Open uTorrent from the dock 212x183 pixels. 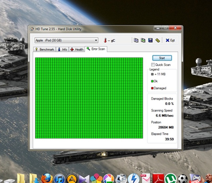pyautogui.click(x=170, y=178)
